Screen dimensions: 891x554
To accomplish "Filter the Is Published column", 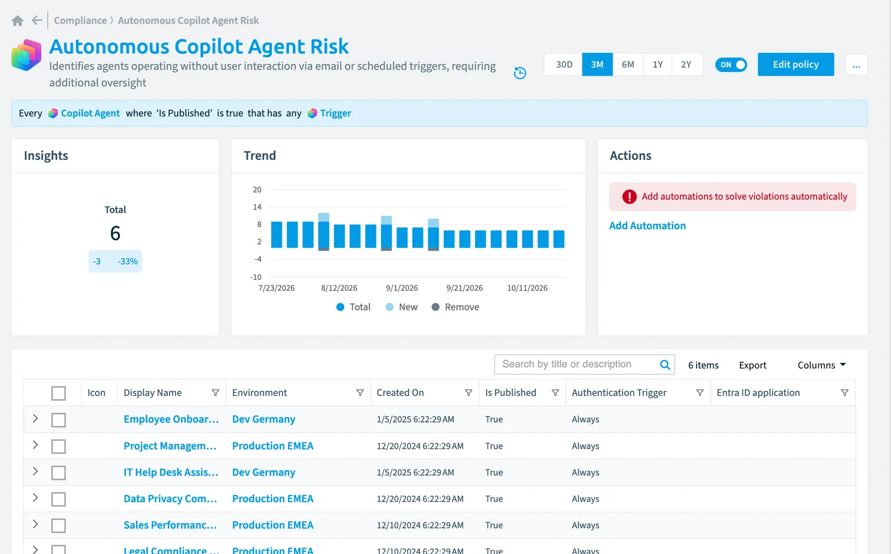I will (555, 393).
